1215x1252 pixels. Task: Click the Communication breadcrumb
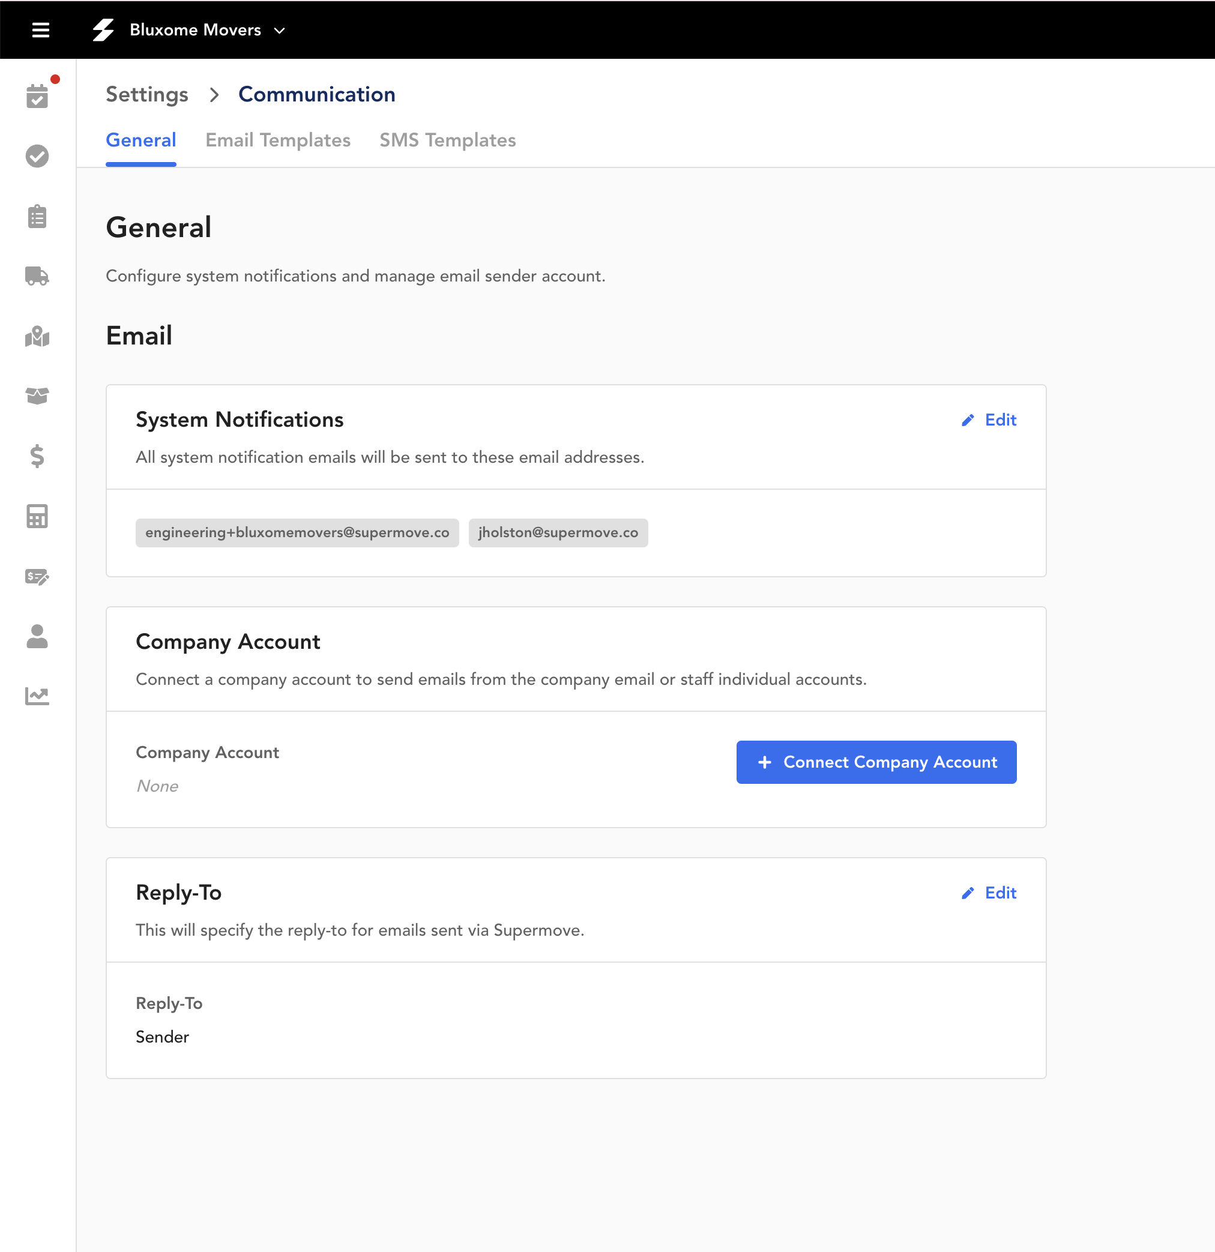click(x=317, y=95)
